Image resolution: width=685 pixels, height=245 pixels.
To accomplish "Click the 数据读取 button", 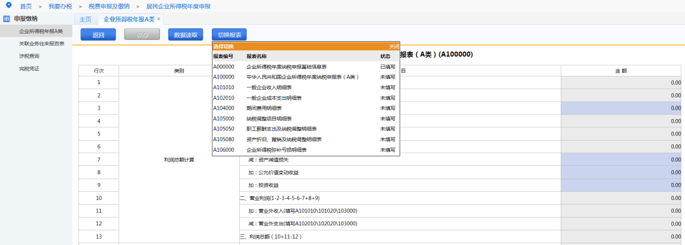I will click(186, 34).
